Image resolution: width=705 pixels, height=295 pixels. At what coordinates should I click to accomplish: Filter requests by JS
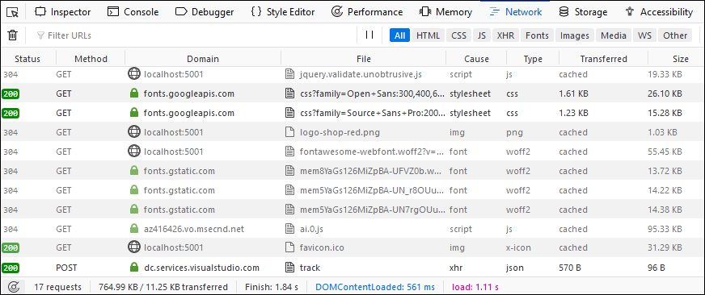482,35
